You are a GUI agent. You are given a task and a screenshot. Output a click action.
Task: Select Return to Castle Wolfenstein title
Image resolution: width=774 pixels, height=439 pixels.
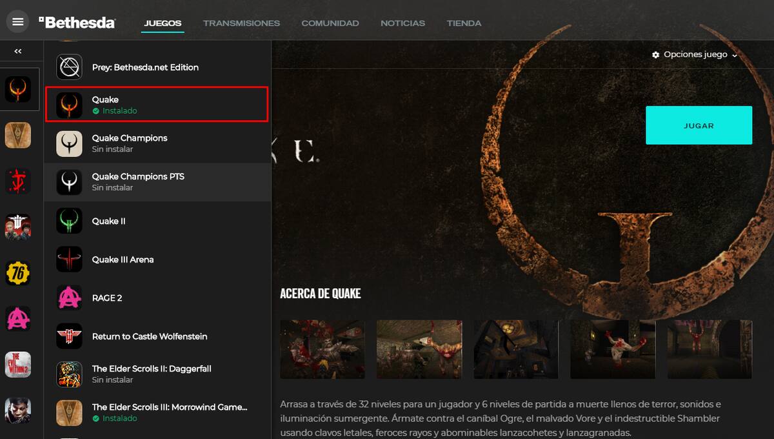(150, 336)
